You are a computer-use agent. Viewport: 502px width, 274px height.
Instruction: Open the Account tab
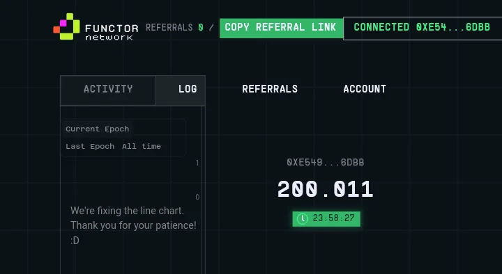click(365, 89)
